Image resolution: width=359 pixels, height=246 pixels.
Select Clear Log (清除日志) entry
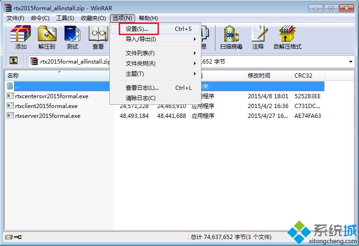coord(155,98)
